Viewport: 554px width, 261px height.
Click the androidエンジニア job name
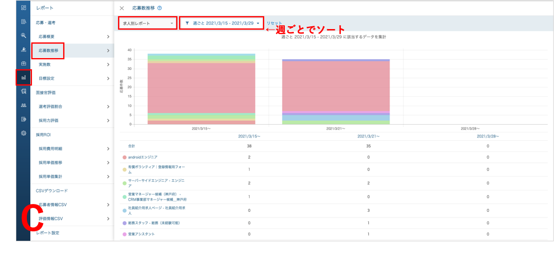point(143,157)
